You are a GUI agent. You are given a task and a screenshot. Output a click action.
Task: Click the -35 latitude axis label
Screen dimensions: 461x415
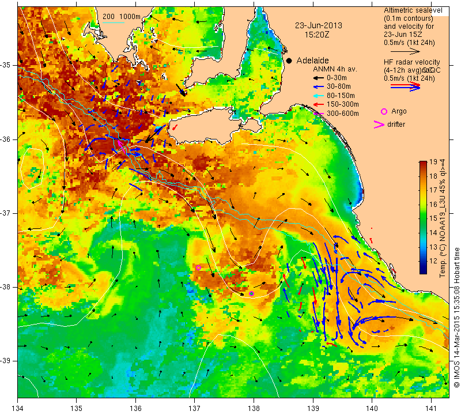[6, 65]
